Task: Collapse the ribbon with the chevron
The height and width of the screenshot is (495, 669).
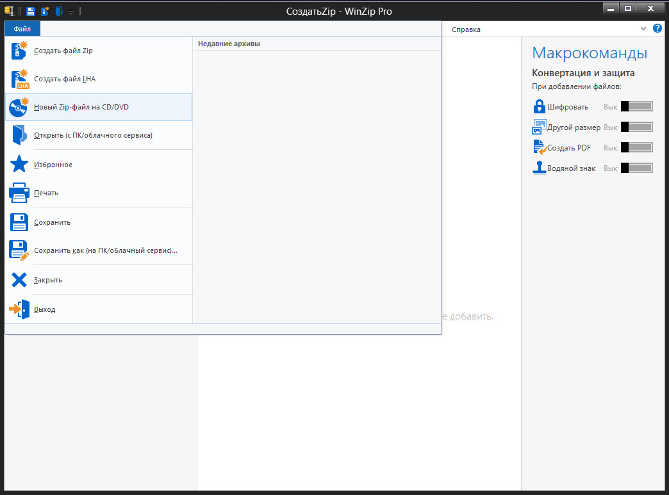Action: pyautogui.click(x=643, y=29)
